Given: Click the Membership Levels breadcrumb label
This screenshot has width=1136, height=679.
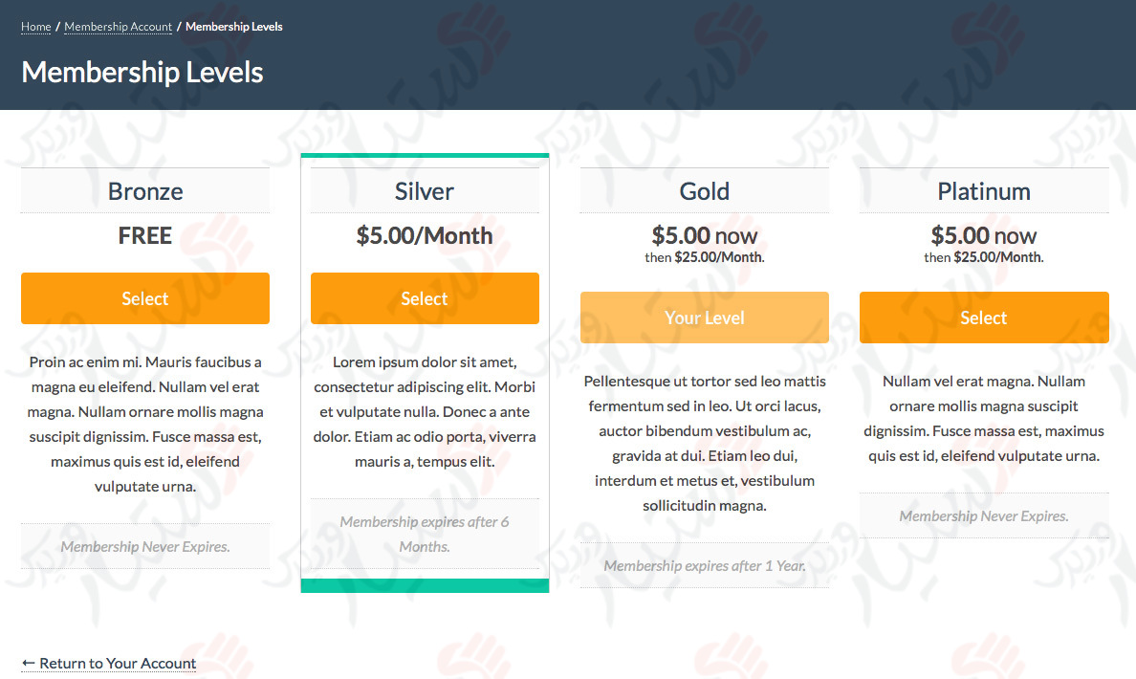Looking at the screenshot, I should click(233, 27).
